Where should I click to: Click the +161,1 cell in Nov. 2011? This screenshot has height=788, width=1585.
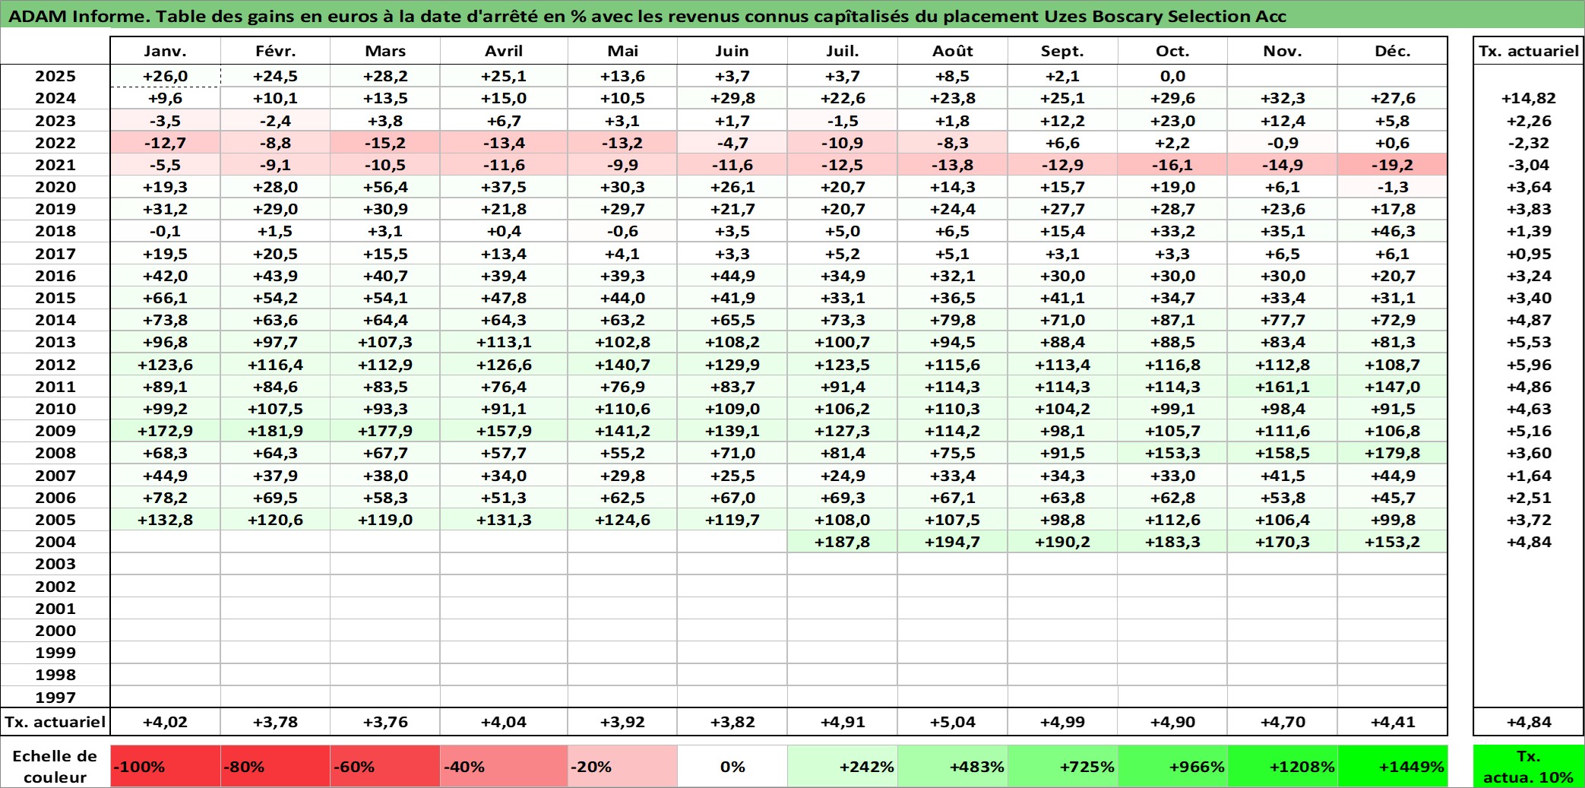[1283, 387]
